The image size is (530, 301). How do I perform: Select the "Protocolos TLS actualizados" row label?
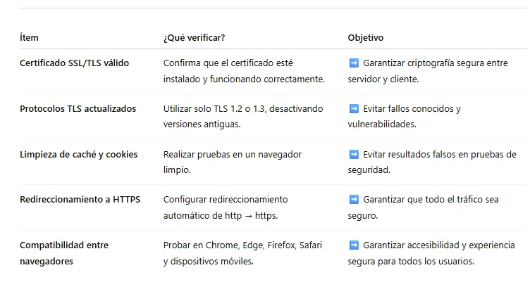coord(78,109)
